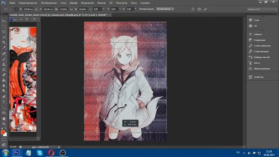Select the Eraser tool
The height and width of the screenshot is (157, 279).
point(4,75)
